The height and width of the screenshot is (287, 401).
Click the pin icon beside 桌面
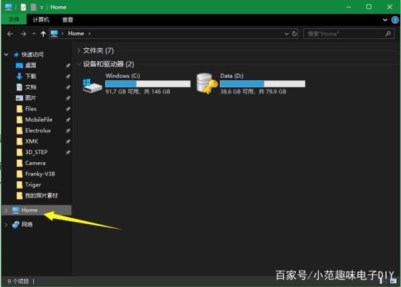click(x=68, y=65)
